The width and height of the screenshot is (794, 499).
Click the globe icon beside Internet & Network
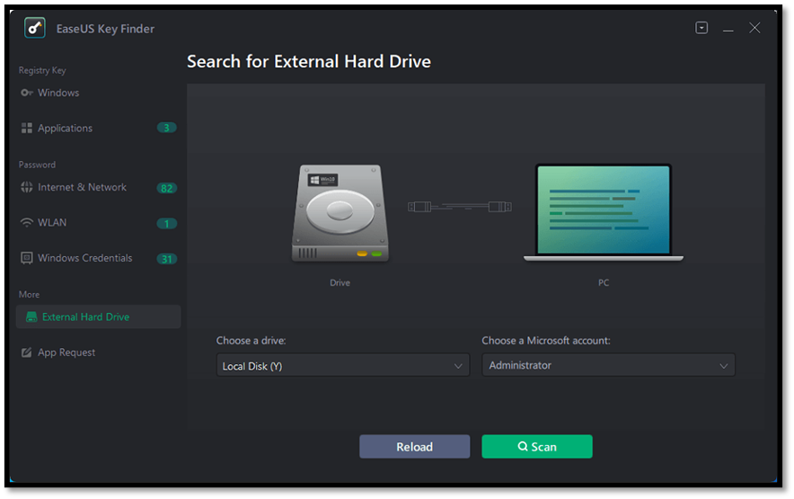click(27, 187)
